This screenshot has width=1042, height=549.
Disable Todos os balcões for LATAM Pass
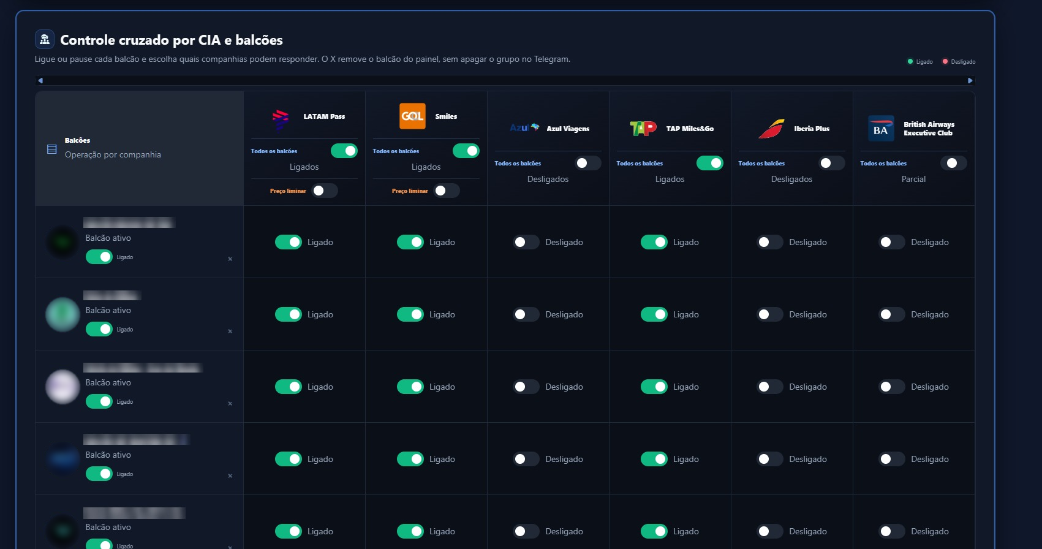344,151
